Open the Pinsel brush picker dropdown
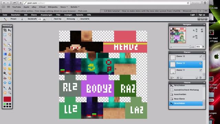The image size is (220, 124). coord(22,19)
